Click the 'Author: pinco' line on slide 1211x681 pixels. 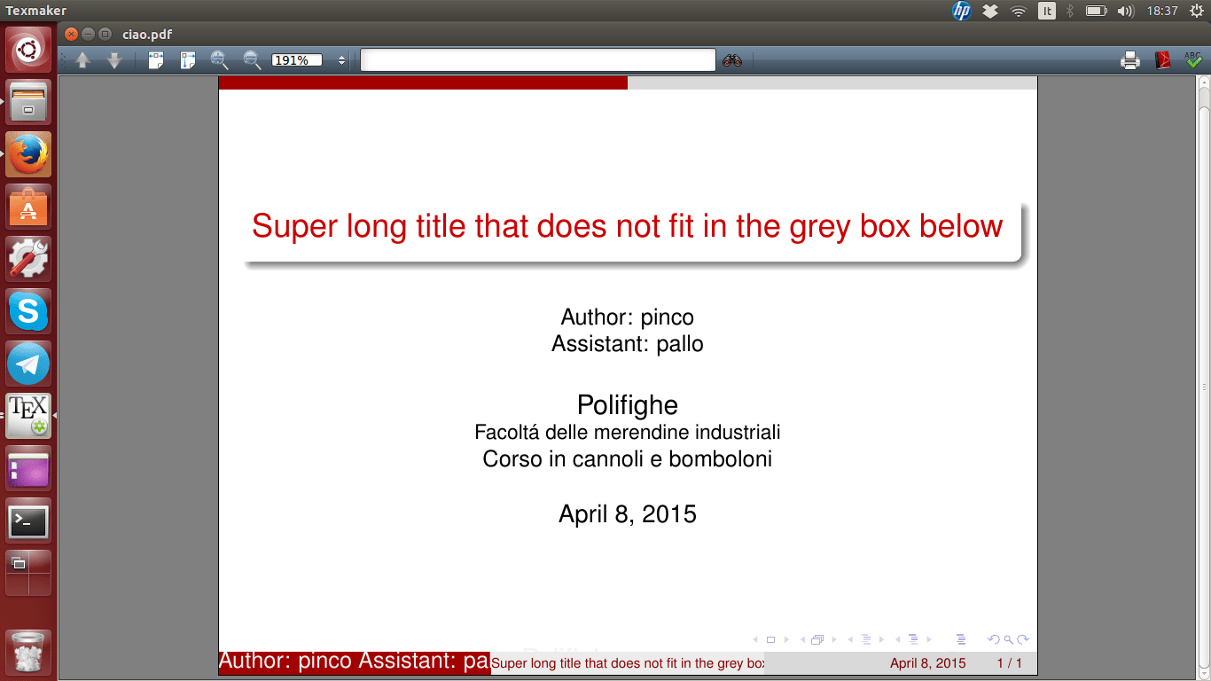(x=627, y=317)
